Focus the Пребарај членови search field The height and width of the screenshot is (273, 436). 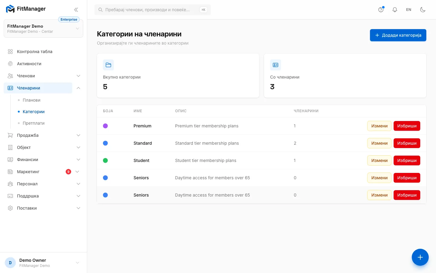153,10
